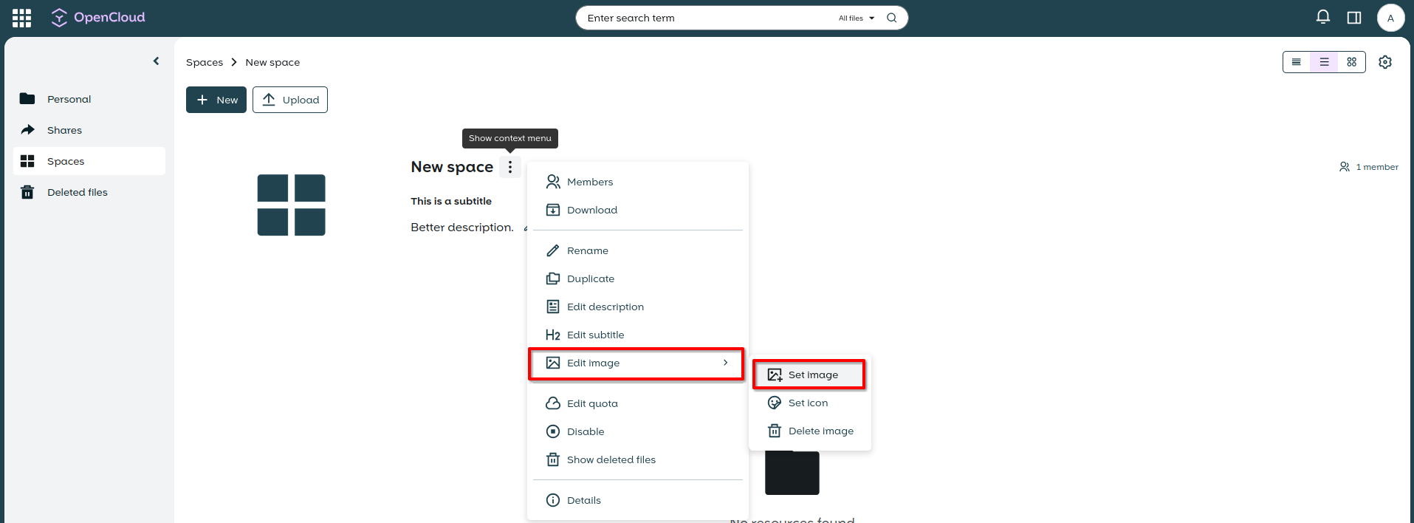This screenshot has width=1414, height=523.
Task: Collapse the left navigation sidebar
Action: click(x=156, y=61)
